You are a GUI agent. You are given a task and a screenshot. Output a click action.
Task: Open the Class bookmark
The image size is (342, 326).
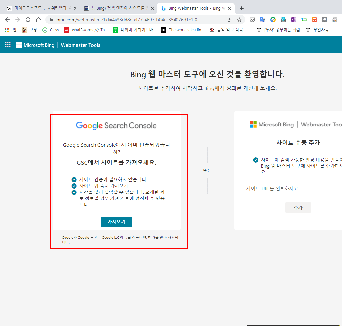(51, 30)
